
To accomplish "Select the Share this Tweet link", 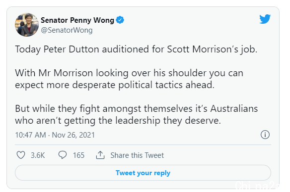I will 137,155.
